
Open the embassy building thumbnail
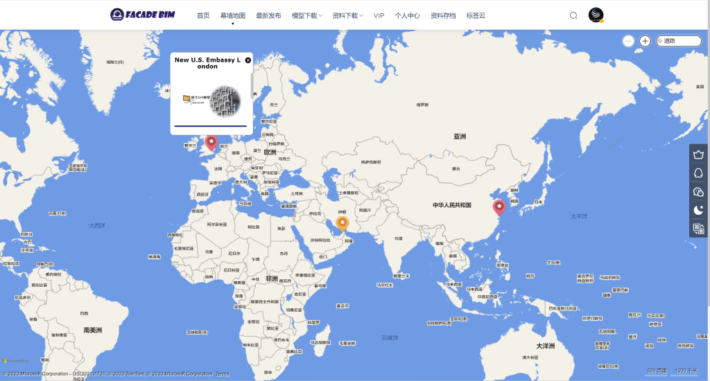225,101
